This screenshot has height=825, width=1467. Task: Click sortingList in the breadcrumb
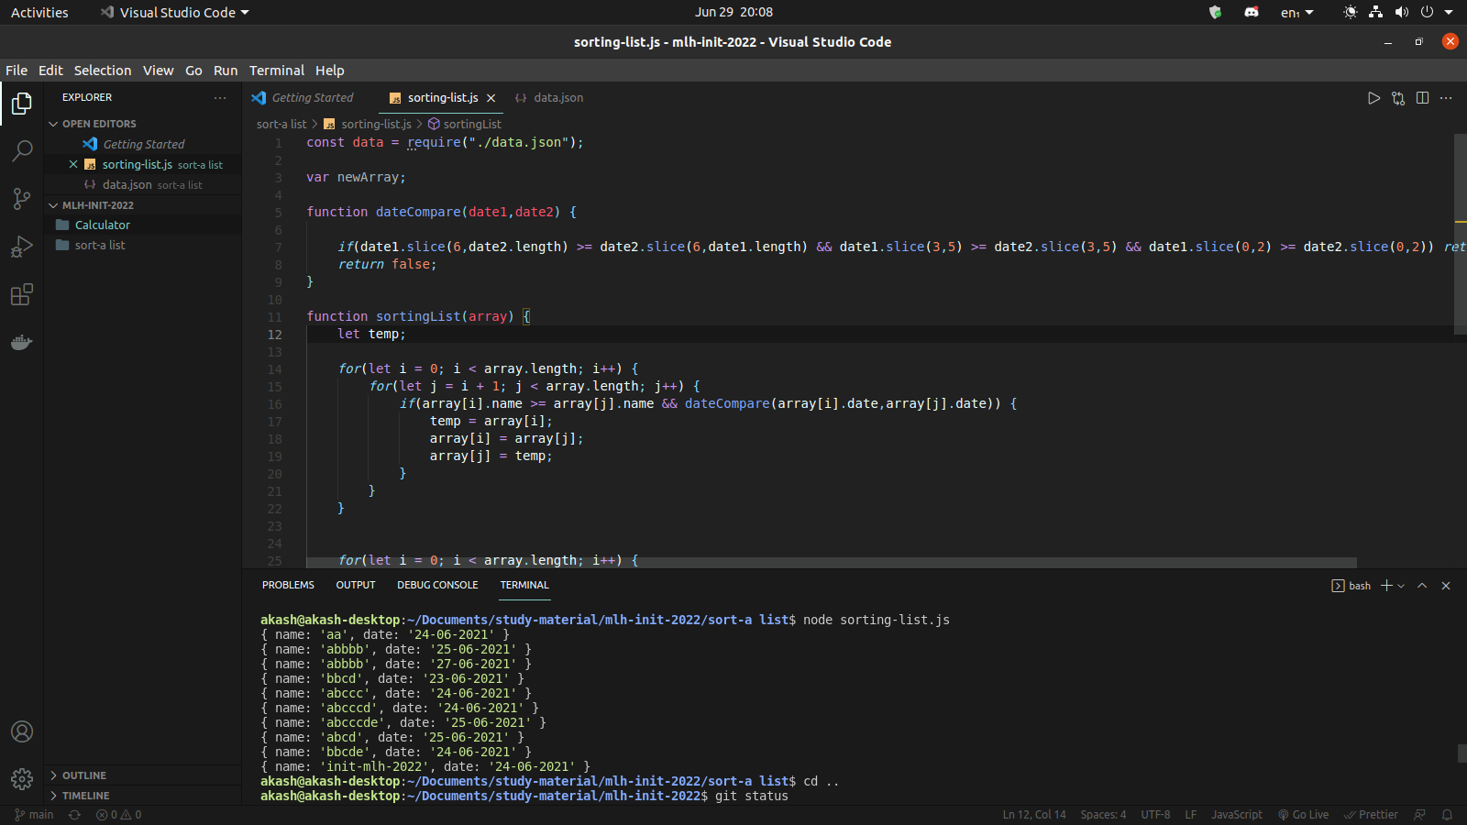tap(464, 124)
